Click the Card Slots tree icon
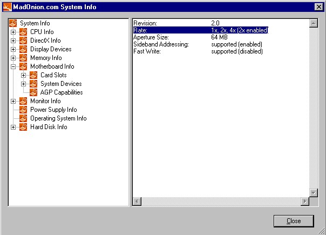 click(x=33, y=75)
